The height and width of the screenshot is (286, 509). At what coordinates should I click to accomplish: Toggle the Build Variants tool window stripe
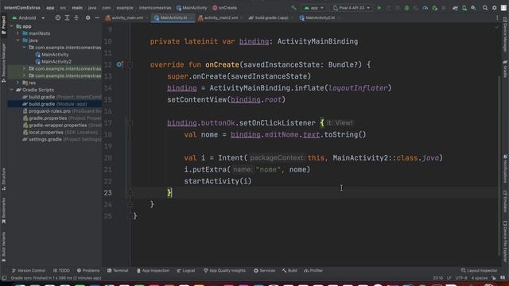coord(3,247)
